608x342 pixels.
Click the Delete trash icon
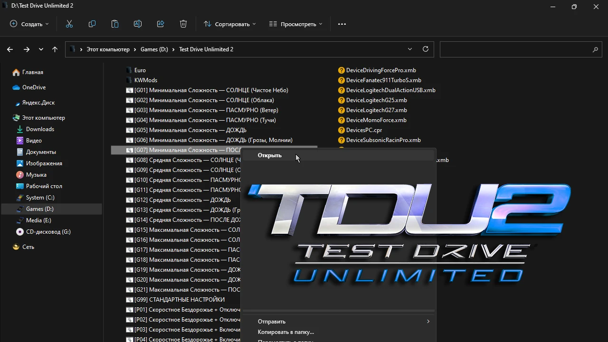pyautogui.click(x=183, y=24)
